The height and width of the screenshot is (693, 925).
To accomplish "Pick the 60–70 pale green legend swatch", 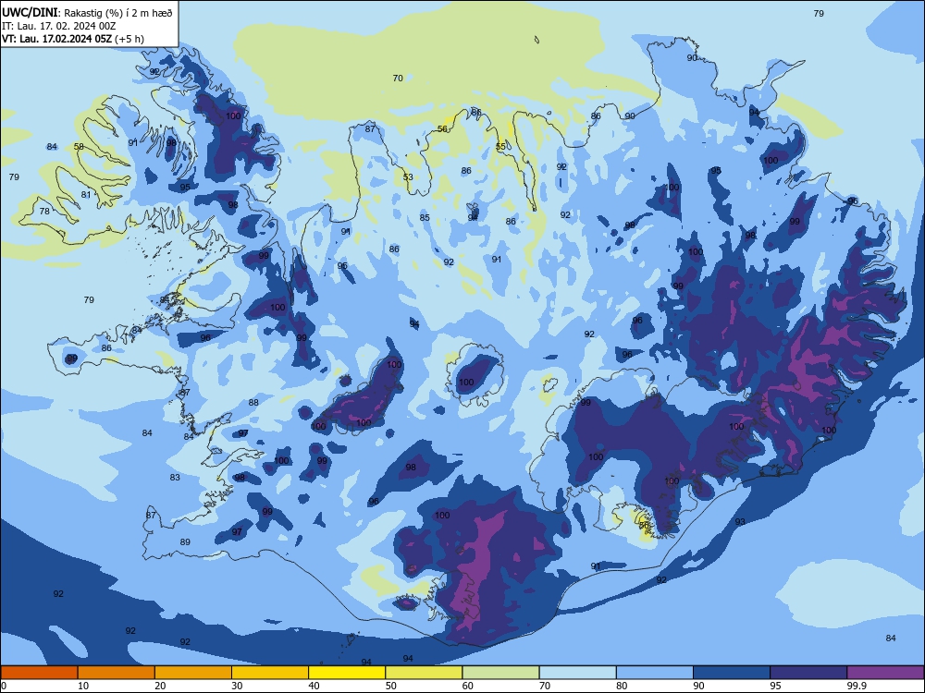I will [500, 673].
